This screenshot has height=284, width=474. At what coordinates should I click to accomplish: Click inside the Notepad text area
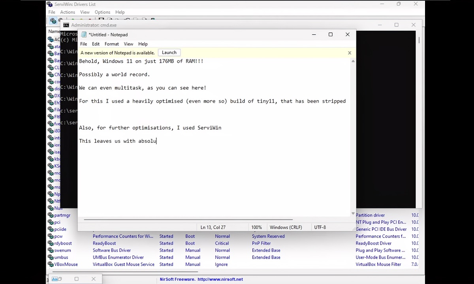(213, 177)
